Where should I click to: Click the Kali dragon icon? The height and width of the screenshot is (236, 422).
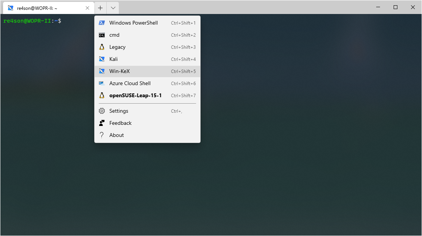(x=101, y=59)
